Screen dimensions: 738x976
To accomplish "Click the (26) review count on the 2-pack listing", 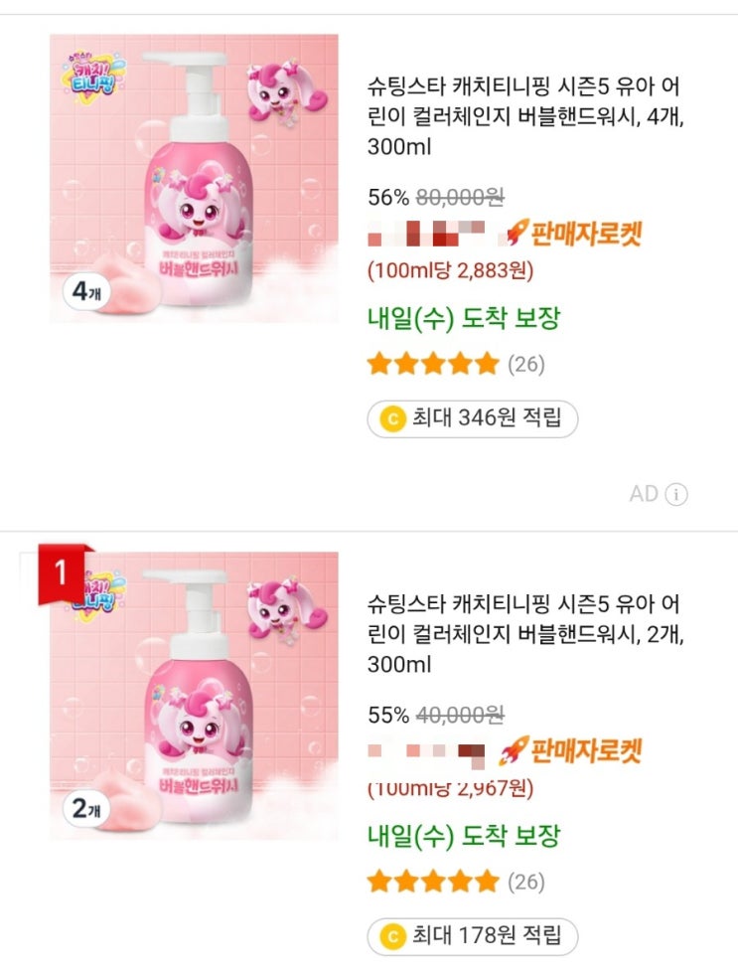I will [x=526, y=881].
